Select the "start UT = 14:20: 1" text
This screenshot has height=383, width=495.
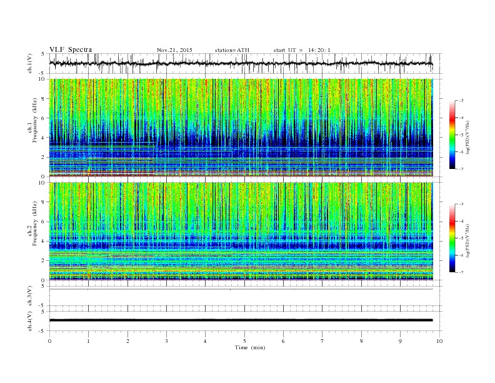[x=302, y=50]
